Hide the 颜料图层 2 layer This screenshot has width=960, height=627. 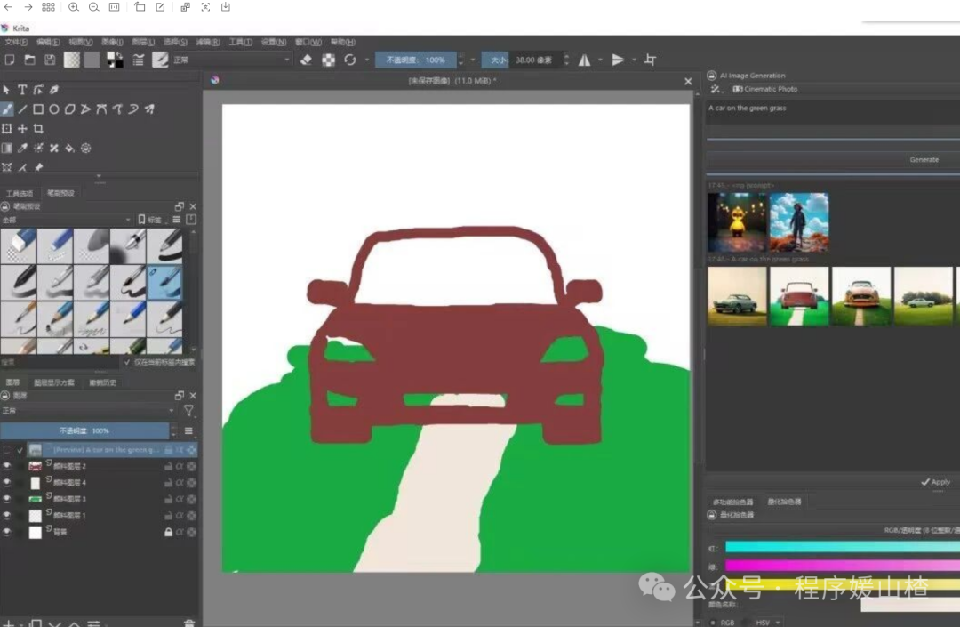pyautogui.click(x=7, y=466)
